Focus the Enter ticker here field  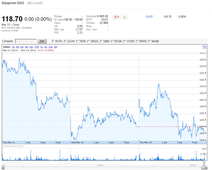coord(26,41)
